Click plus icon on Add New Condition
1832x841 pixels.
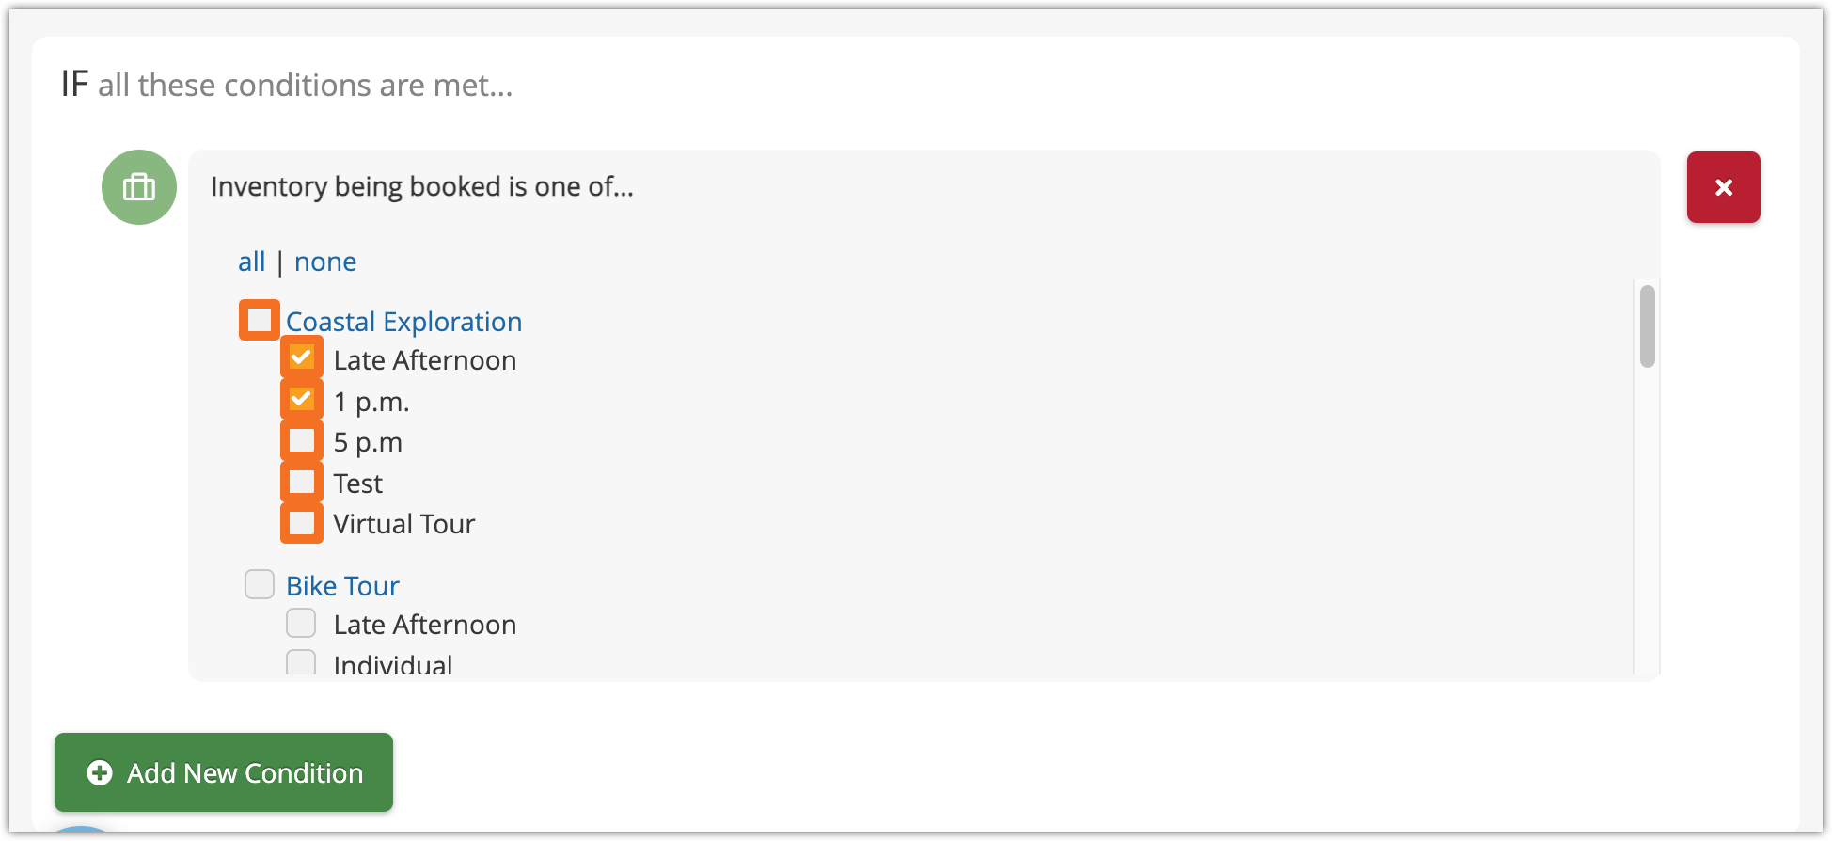pos(100,772)
